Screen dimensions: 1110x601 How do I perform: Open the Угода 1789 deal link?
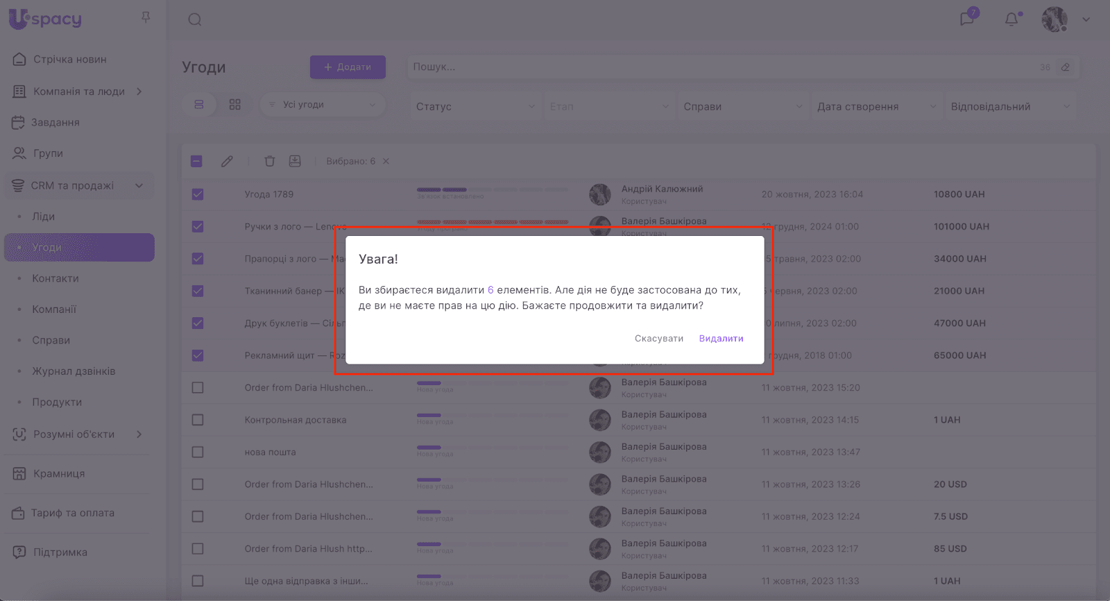269,194
